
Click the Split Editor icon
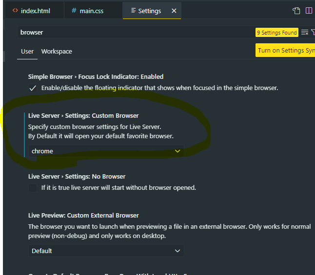pos(309,11)
